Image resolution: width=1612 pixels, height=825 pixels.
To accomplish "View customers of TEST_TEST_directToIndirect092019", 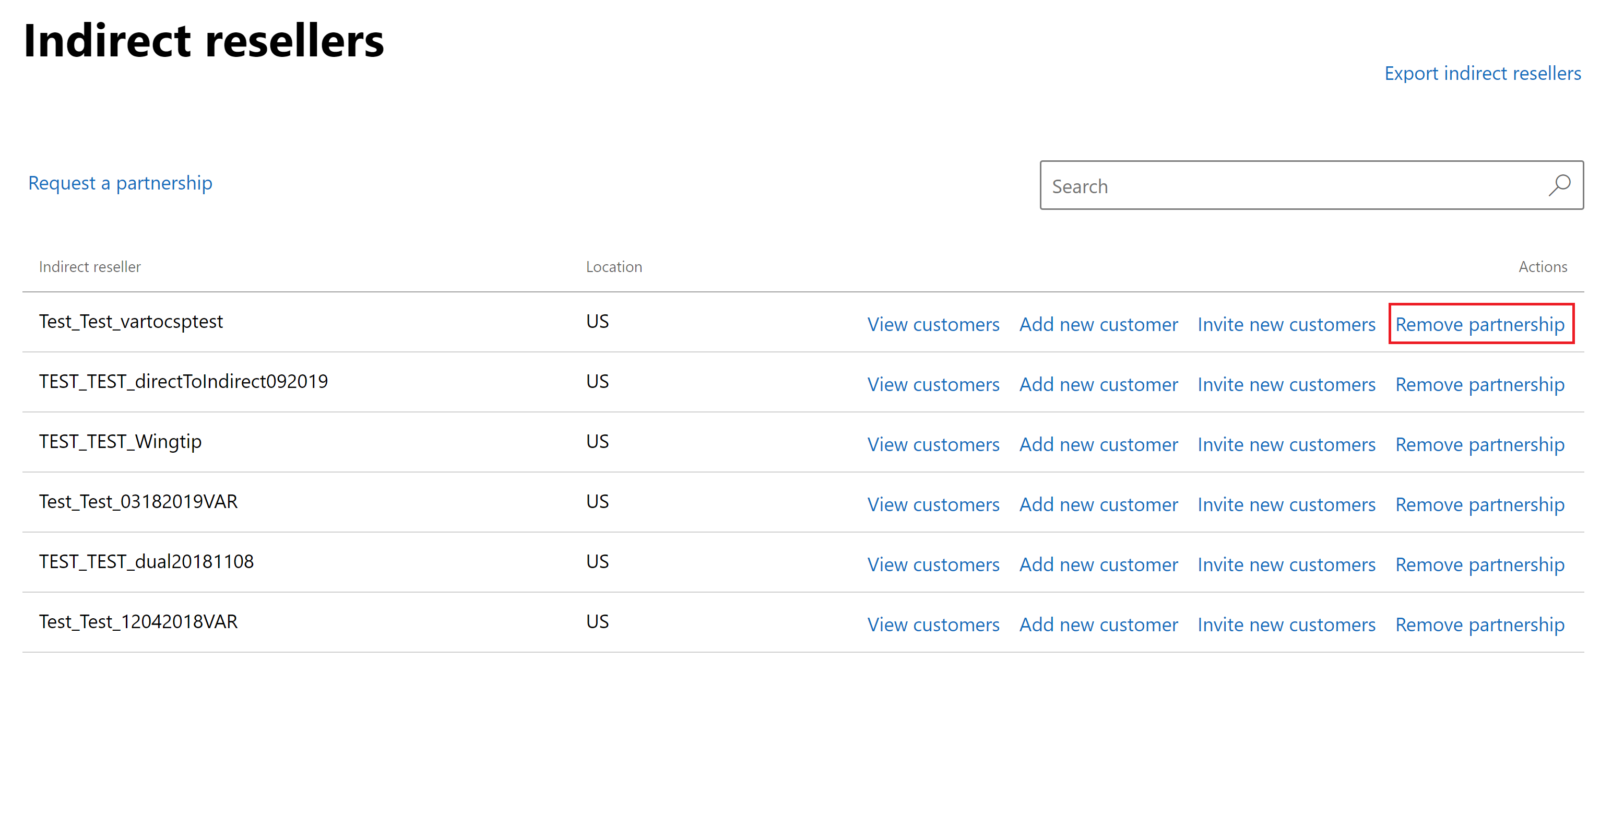I will (932, 384).
